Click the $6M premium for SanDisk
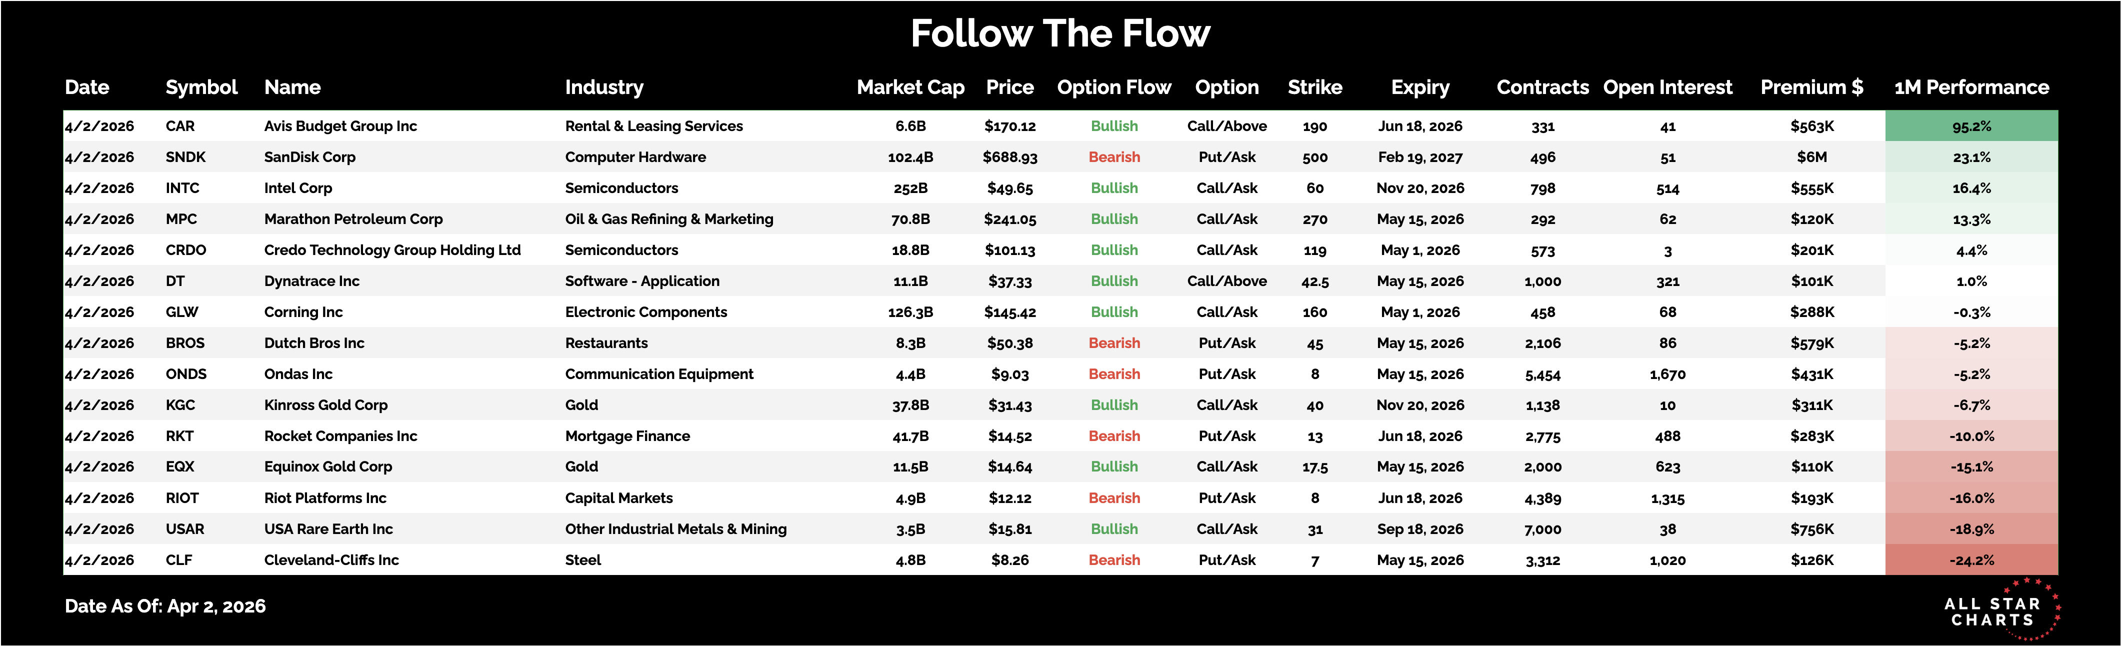 (1811, 157)
